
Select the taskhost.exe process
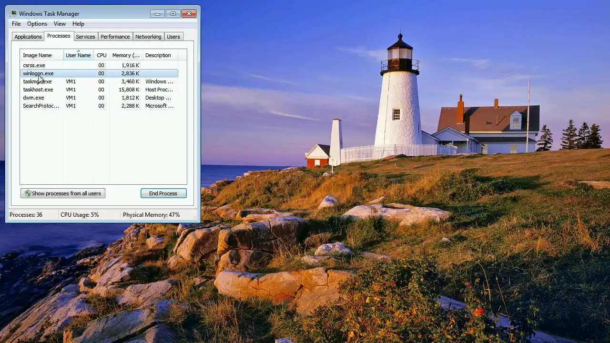tap(99, 90)
